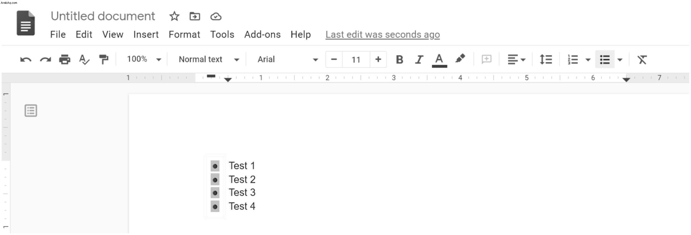Click the Undo arrow icon
Viewport: 691px width, 235px height.
[x=26, y=59]
